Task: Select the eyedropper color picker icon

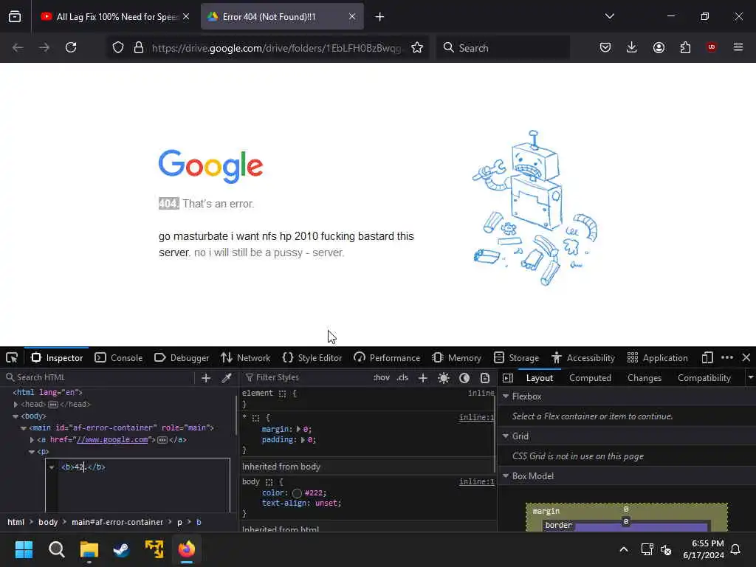Action: pyautogui.click(x=227, y=378)
